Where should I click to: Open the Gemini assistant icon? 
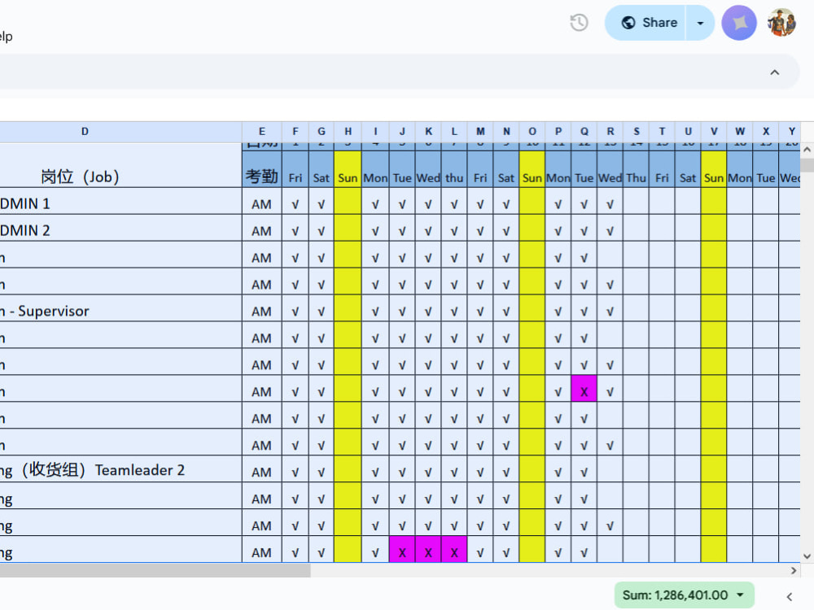pyautogui.click(x=739, y=23)
